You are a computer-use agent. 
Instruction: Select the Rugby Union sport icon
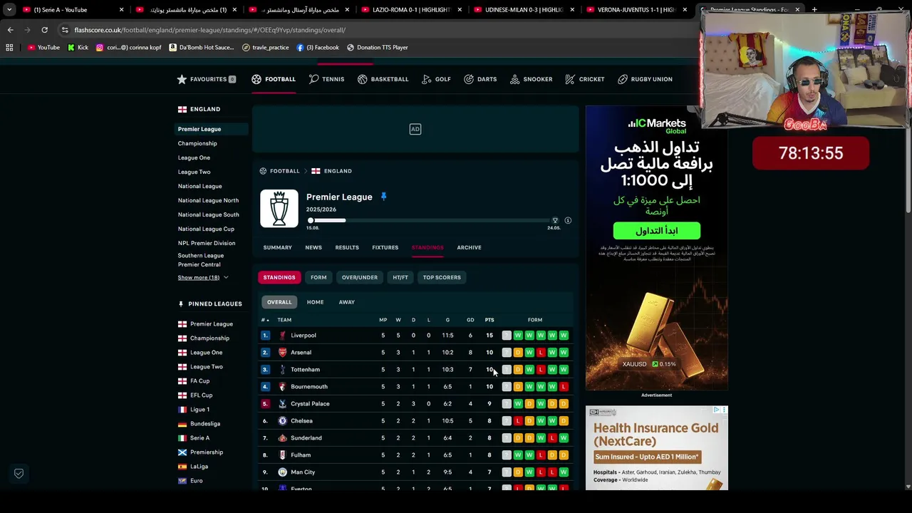pyautogui.click(x=623, y=79)
